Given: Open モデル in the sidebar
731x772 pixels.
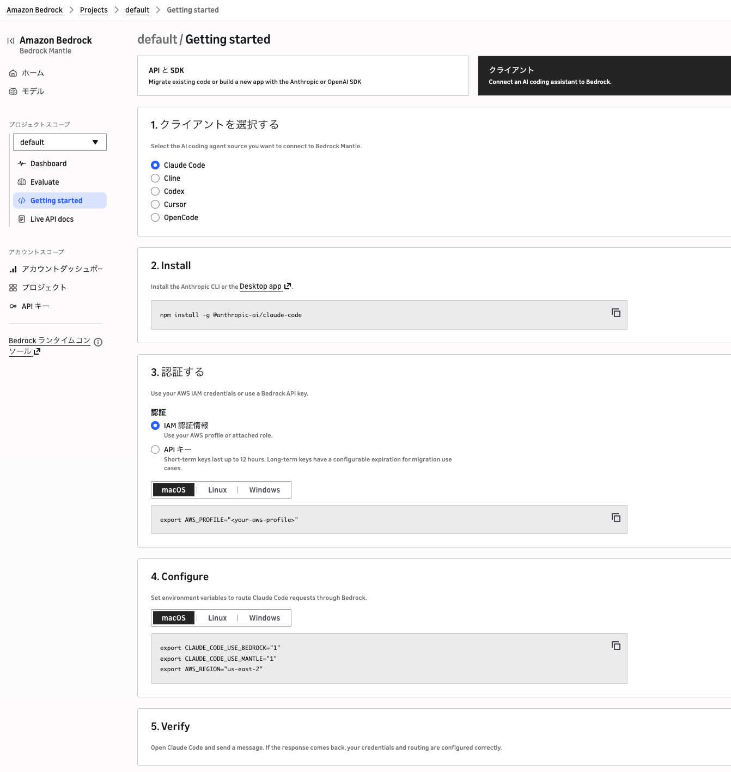Looking at the screenshot, I should coord(33,92).
